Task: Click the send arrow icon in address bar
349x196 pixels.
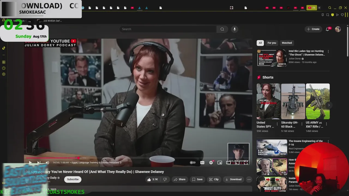Action: 338,15
